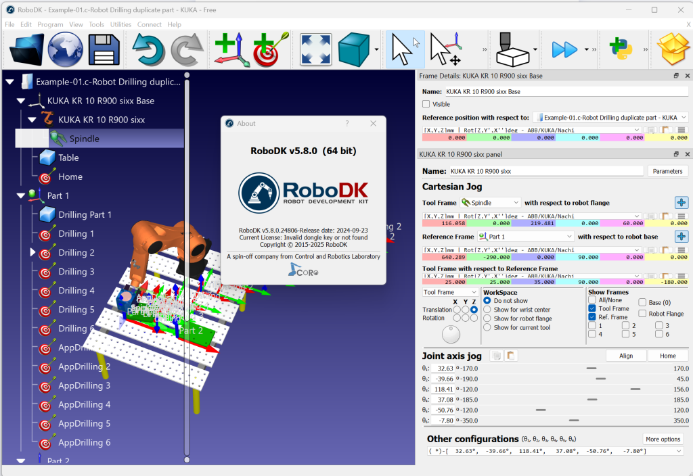Image resolution: width=693 pixels, height=476 pixels.
Task: Open the Tool Frame Spindle dropdown
Action: [x=491, y=202]
